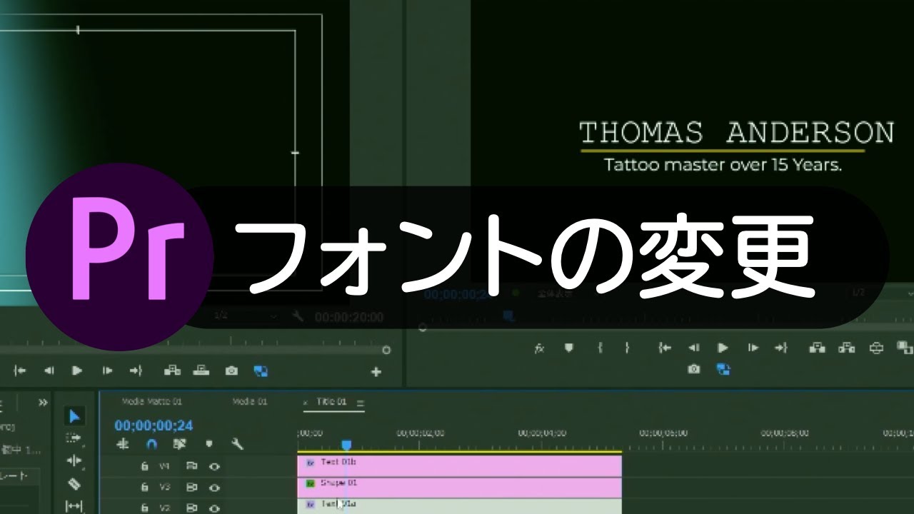
Task: Open the Media 01 sequence tab
Action: tap(250, 402)
